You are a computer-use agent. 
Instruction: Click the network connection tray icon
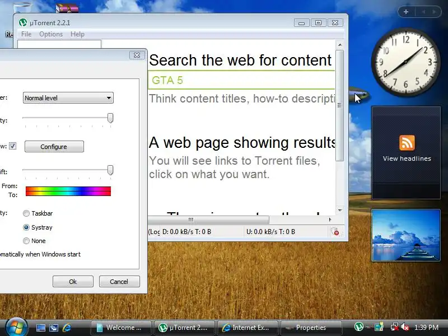click(395, 327)
